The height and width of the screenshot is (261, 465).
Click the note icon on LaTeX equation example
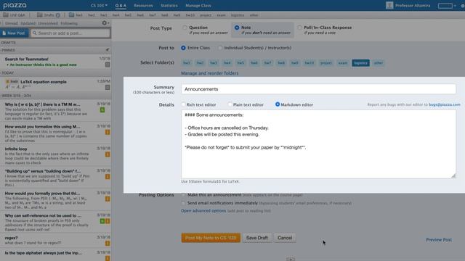point(108,87)
